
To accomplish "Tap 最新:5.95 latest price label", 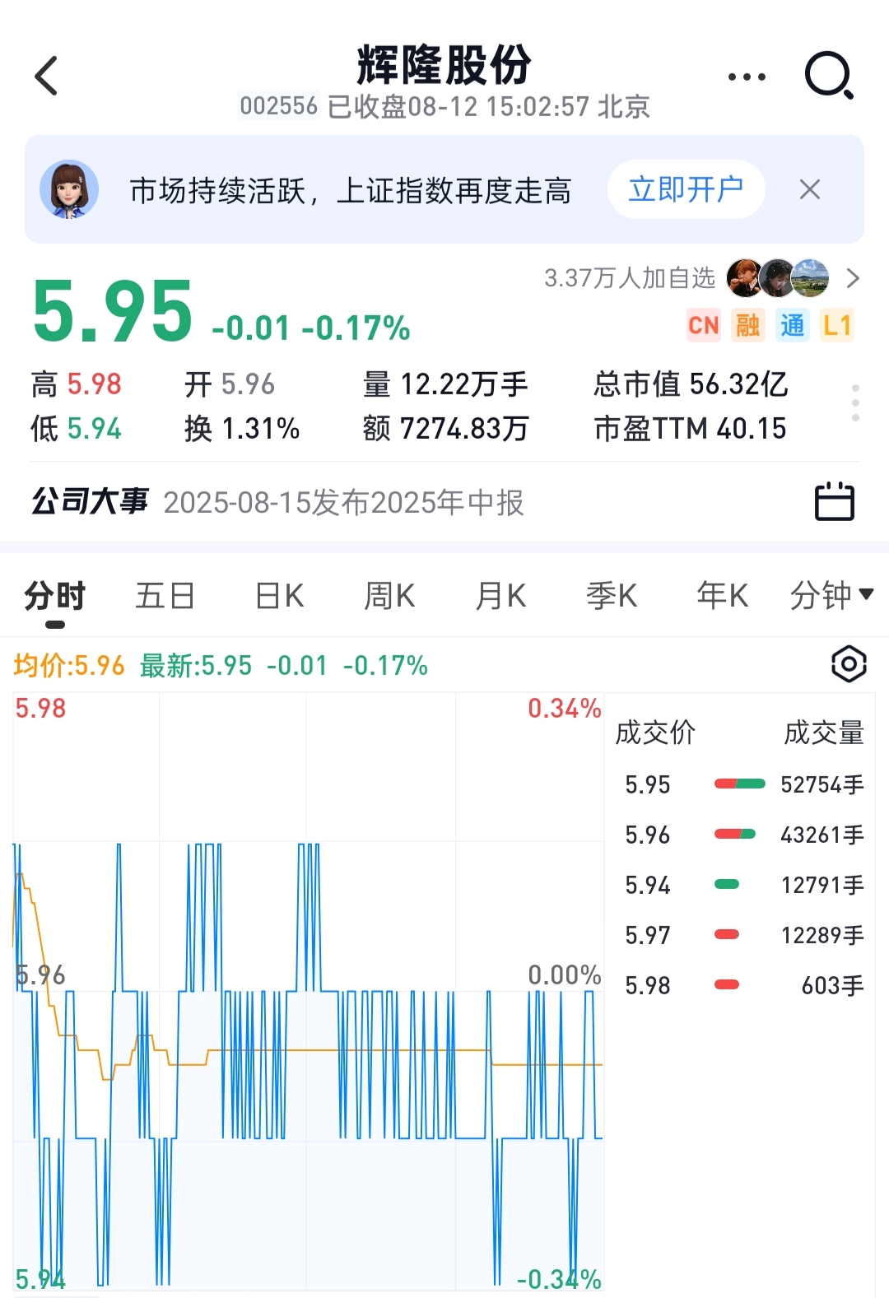I will tap(196, 665).
